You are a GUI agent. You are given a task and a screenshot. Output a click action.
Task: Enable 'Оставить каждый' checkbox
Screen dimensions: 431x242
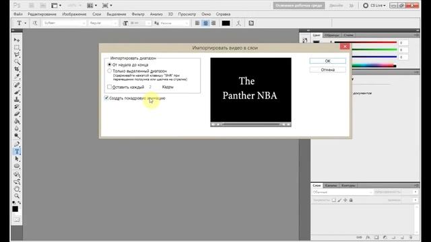tap(109, 87)
